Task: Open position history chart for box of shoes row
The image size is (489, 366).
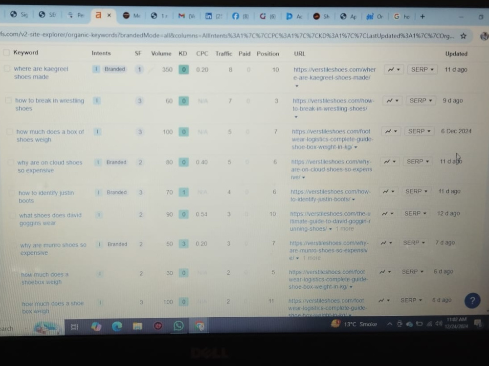Action: (x=391, y=131)
